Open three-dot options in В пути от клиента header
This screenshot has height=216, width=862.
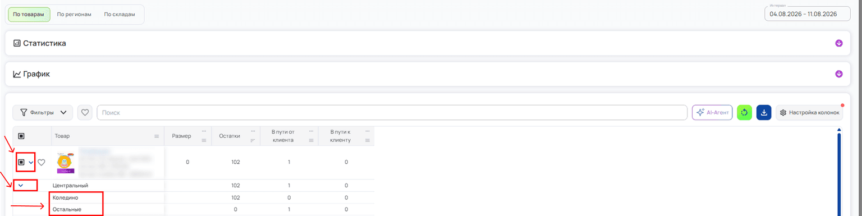310,131
